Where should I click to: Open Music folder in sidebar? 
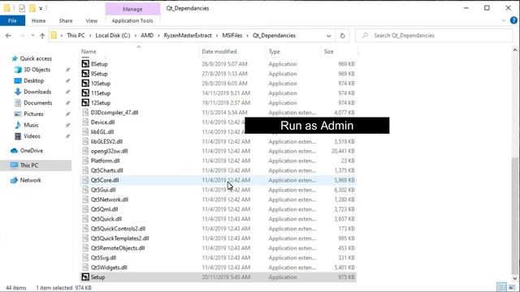31,125
